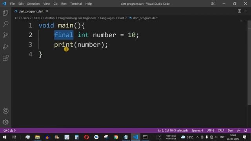Split the editor to the right
Viewport: 251px width, 141px height.
pos(239,11)
